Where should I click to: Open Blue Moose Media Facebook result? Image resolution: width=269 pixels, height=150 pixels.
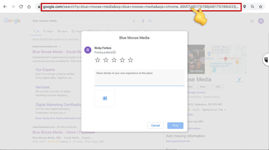pyautogui.click(x=64, y=132)
